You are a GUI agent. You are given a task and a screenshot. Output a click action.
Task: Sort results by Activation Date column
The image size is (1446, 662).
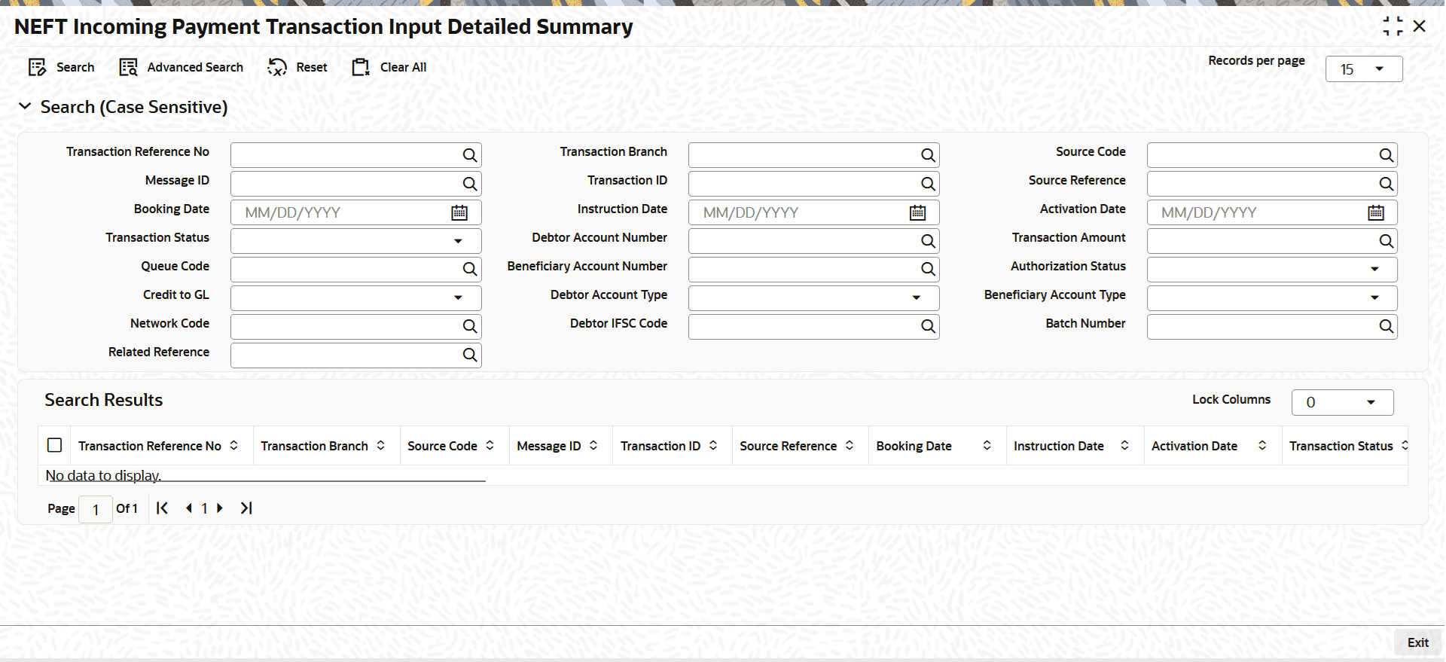(1263, 446)
